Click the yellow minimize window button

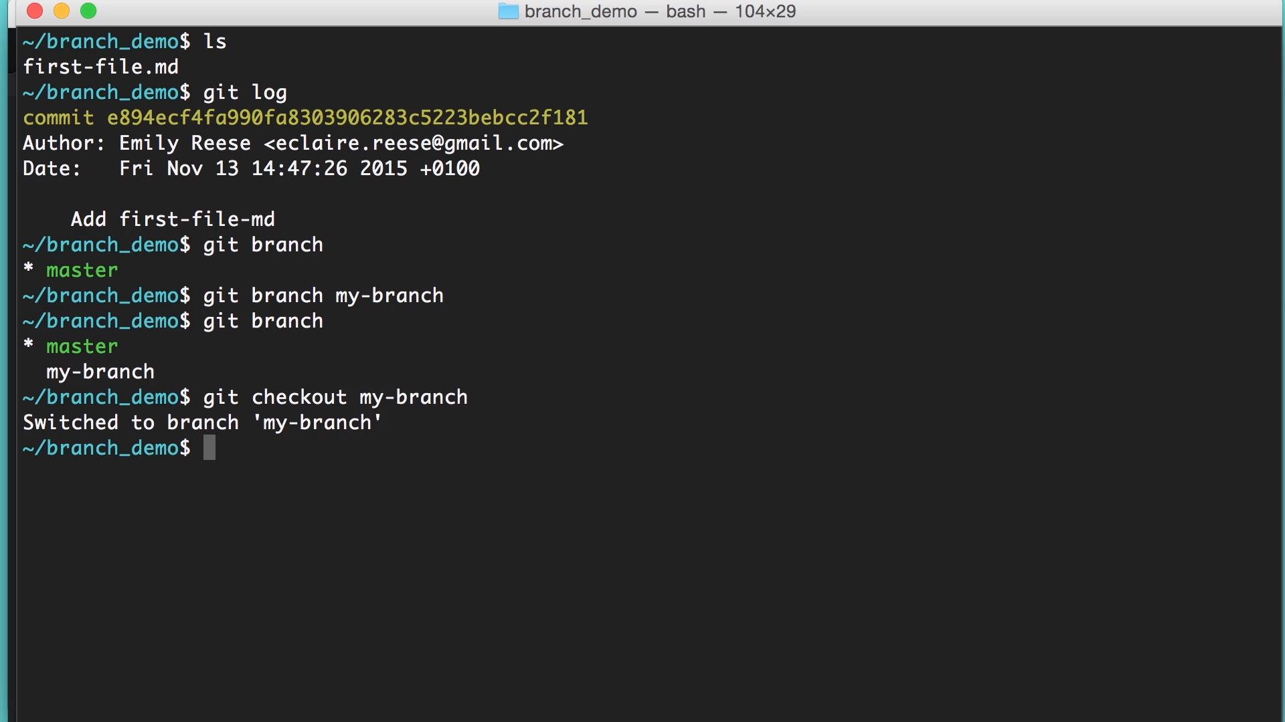[x=62, y=11]
